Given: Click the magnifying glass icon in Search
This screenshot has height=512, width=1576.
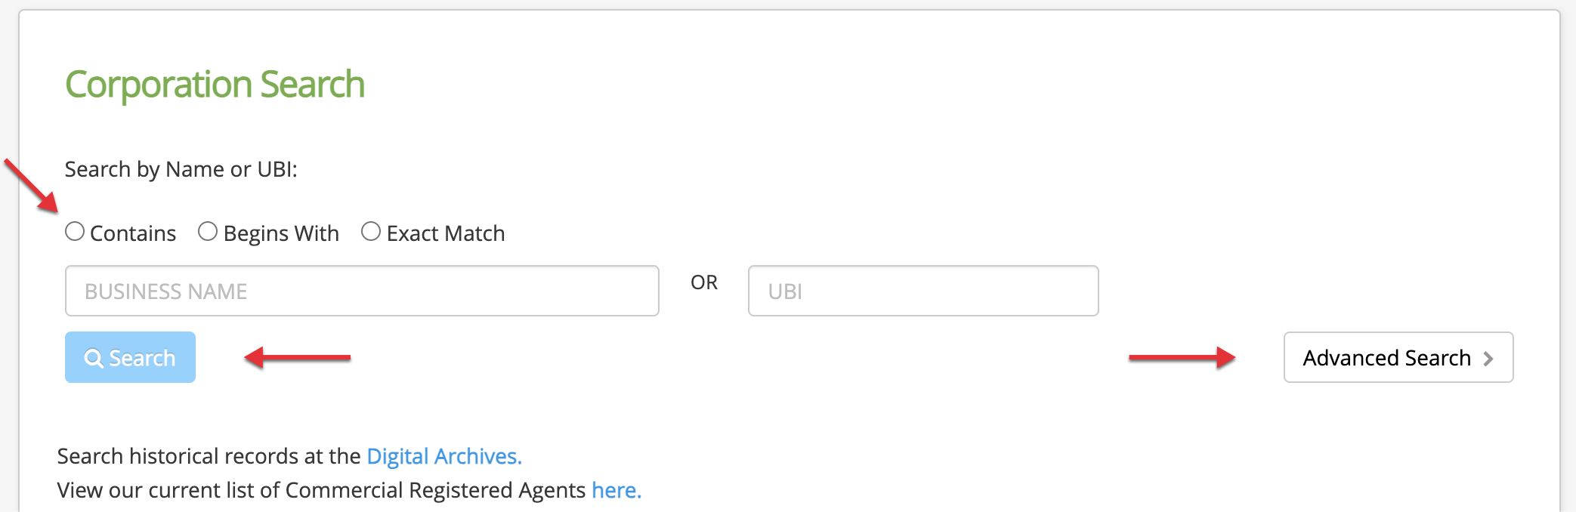Looking at the screenshot, I should pyautogui.click(x=94, y=358).
